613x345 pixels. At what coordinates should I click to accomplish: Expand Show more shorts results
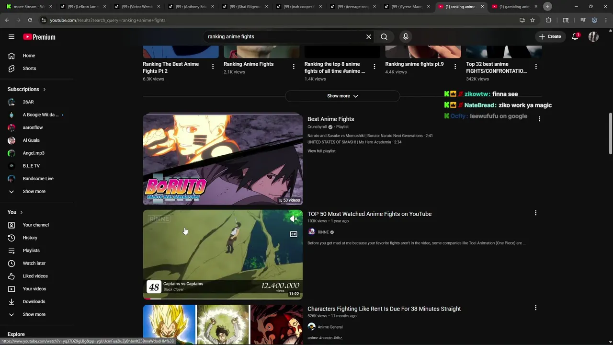[342, 96]
